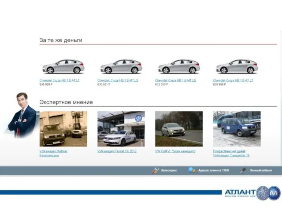Click the blue Transporter T5 van photo
The image size is (282, 211).
pos(237,128)
